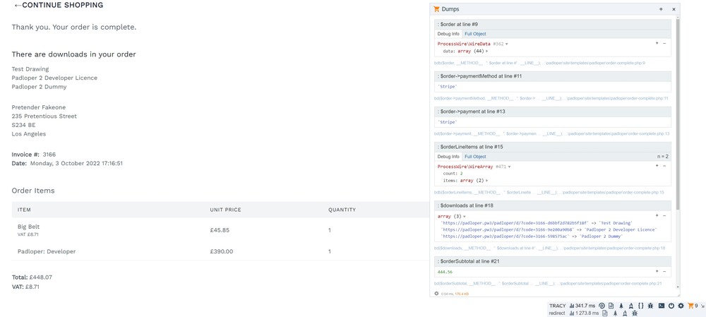Click the Test Drawing download on order page

30,69
